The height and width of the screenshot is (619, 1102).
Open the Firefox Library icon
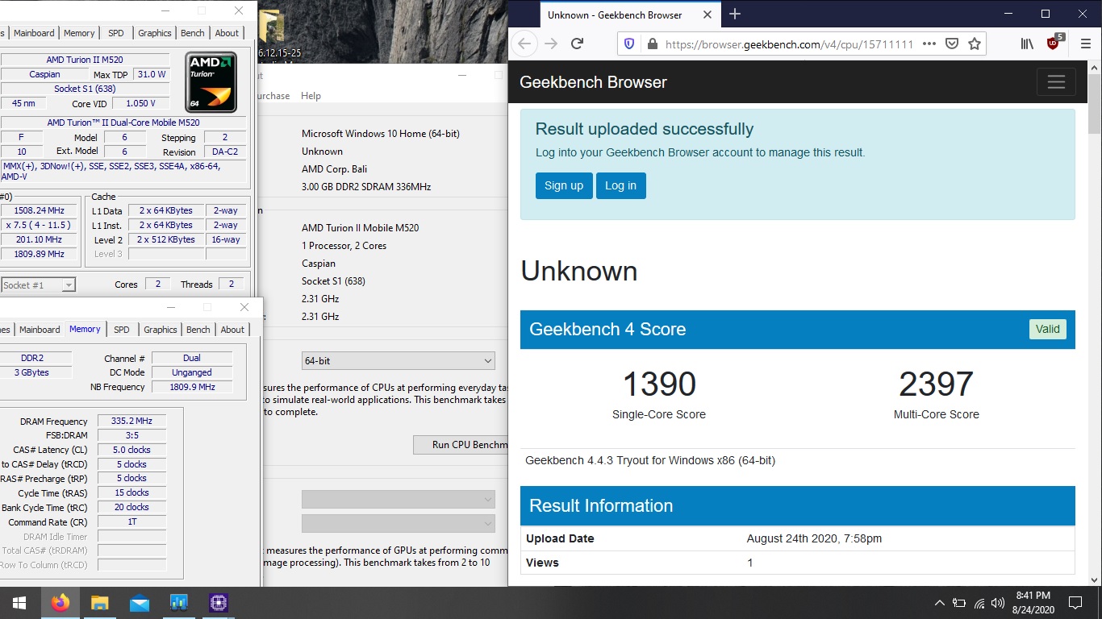click(x=1027, y=44)
